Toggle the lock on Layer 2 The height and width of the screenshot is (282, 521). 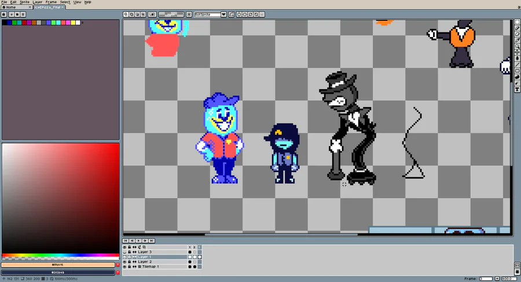click(130, 262)
